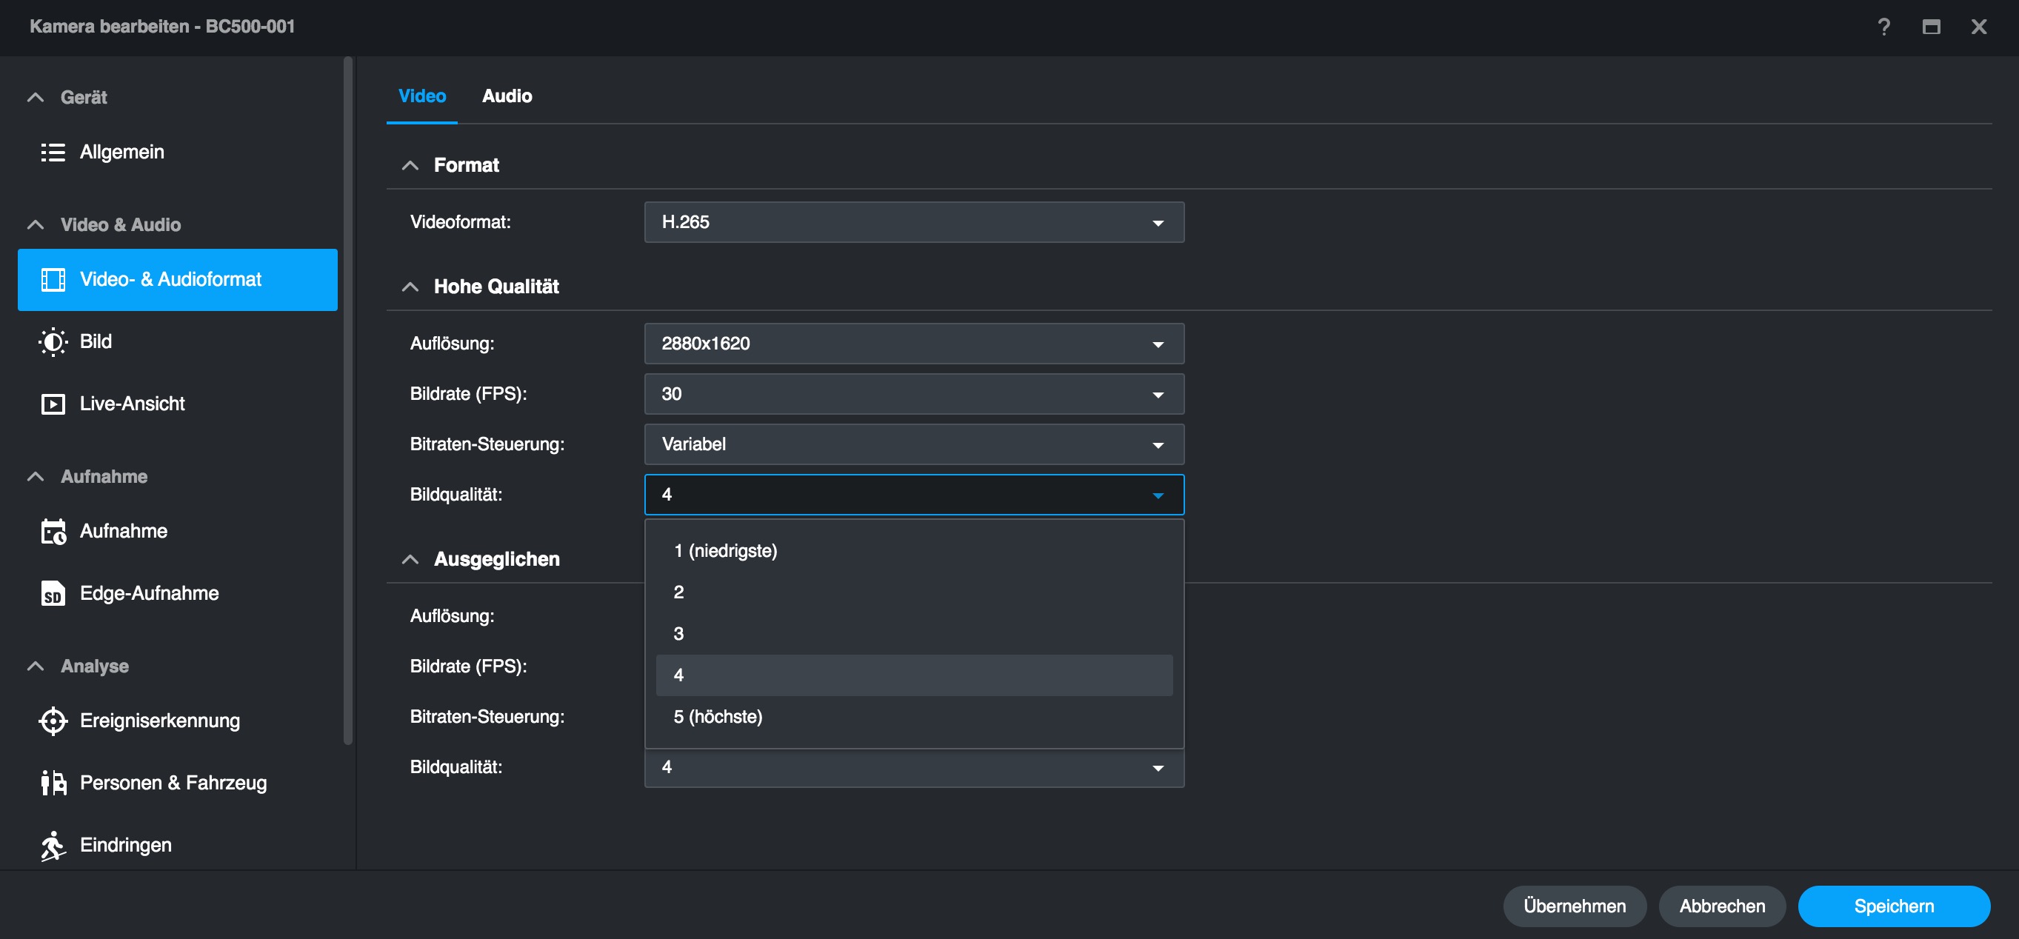Select the 5 (höchste) quality option
The width and height of the screenshot is (2019, 939).
(x=717, y=716)
